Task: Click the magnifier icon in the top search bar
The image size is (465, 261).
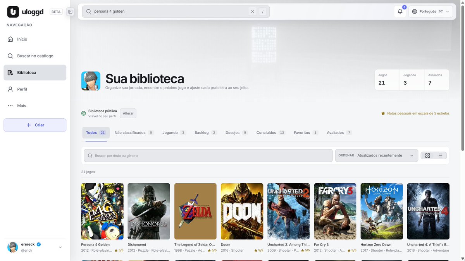Action: tap(89, 12)
